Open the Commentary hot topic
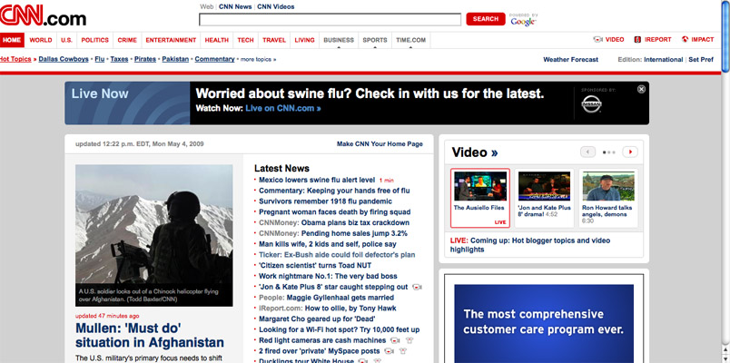 pyautogui.click(x=214, y=59)
